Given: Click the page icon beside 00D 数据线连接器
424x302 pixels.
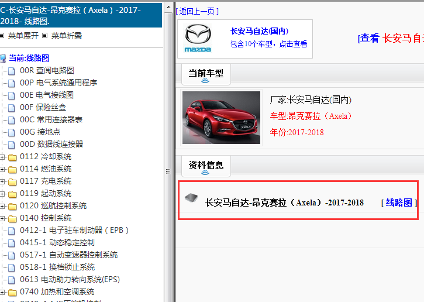Looking at the screenshot, I should tap(11, 145).
